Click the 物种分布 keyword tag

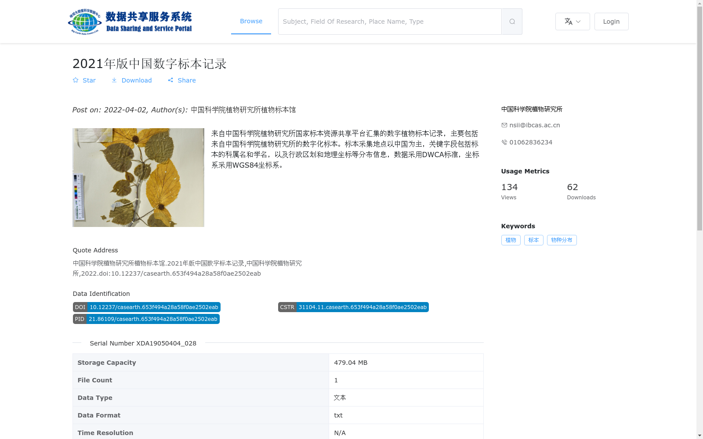tap(562, 240)
